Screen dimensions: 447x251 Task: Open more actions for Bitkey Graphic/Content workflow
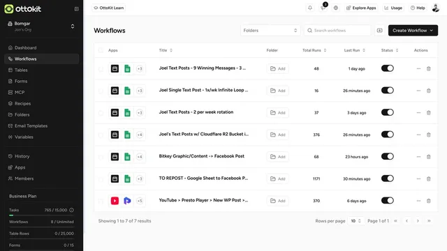click(x=418, y=157)
